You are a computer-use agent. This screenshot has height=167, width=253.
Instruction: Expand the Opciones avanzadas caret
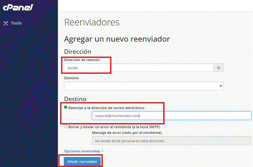pos(102,151)
